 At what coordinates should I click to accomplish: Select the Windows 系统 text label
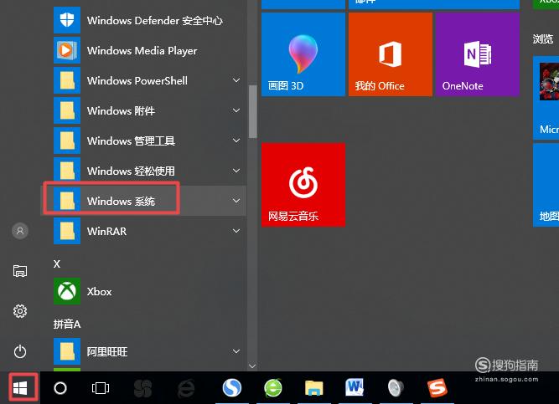pos(121,201)
